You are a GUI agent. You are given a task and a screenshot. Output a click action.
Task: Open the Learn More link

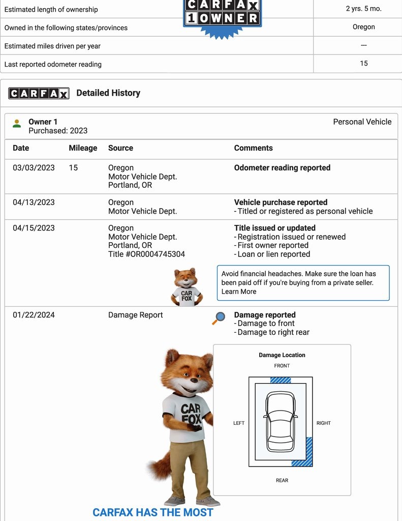tap(239, 292)
